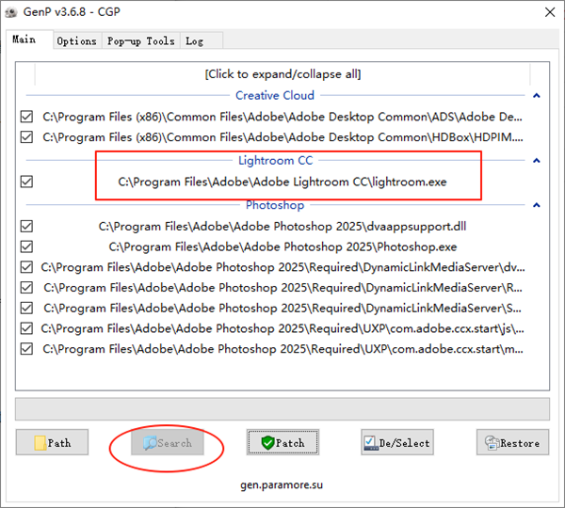This screenshot has height=508, width=565.
Task: Select the ADS\Adobe De... path row
Action: click(x=282, y=117)
